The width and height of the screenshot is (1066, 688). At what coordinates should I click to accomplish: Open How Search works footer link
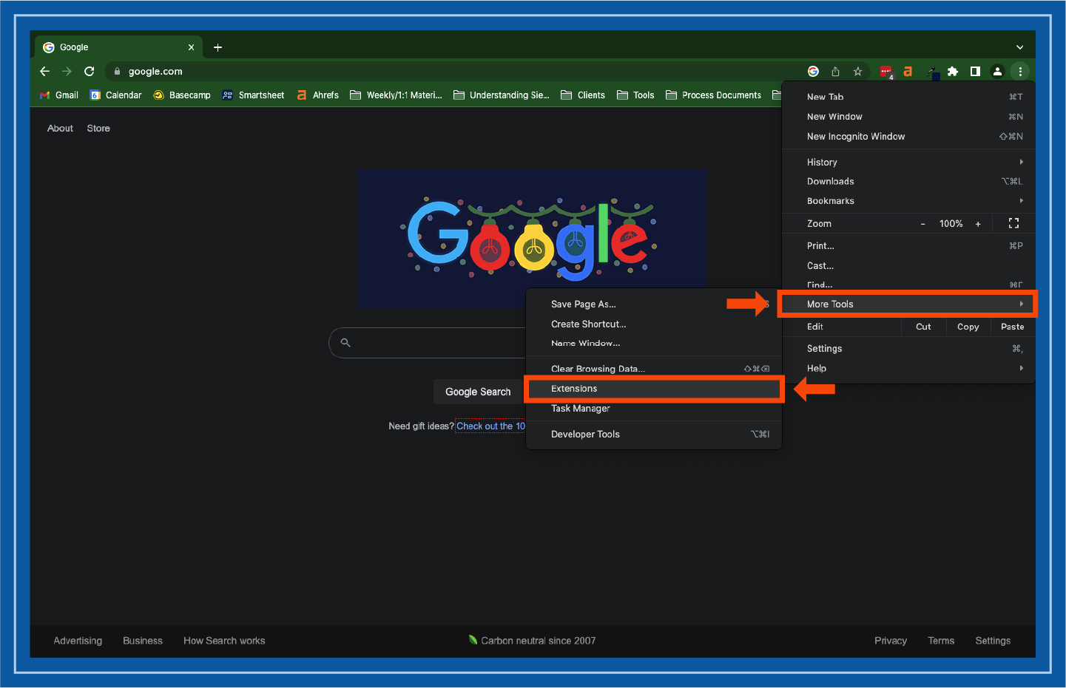[224, 641]
